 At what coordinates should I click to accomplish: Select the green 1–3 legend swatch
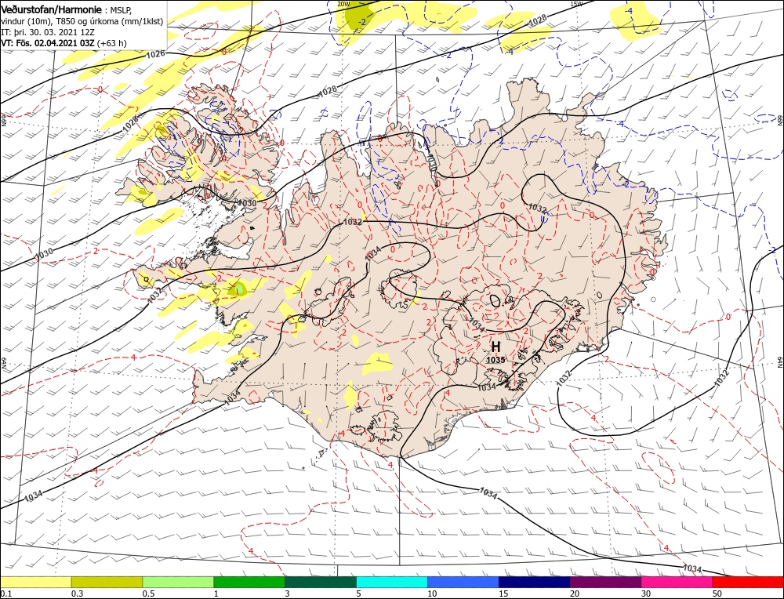click(249, 582)
